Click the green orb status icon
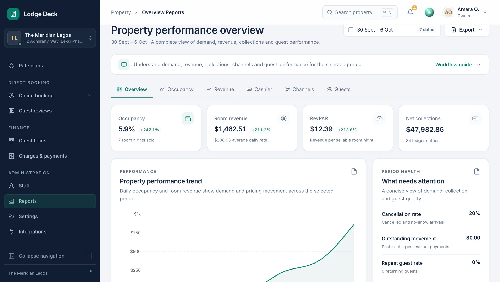The width and height of the screenshot is (500, 282). [429, 12]
